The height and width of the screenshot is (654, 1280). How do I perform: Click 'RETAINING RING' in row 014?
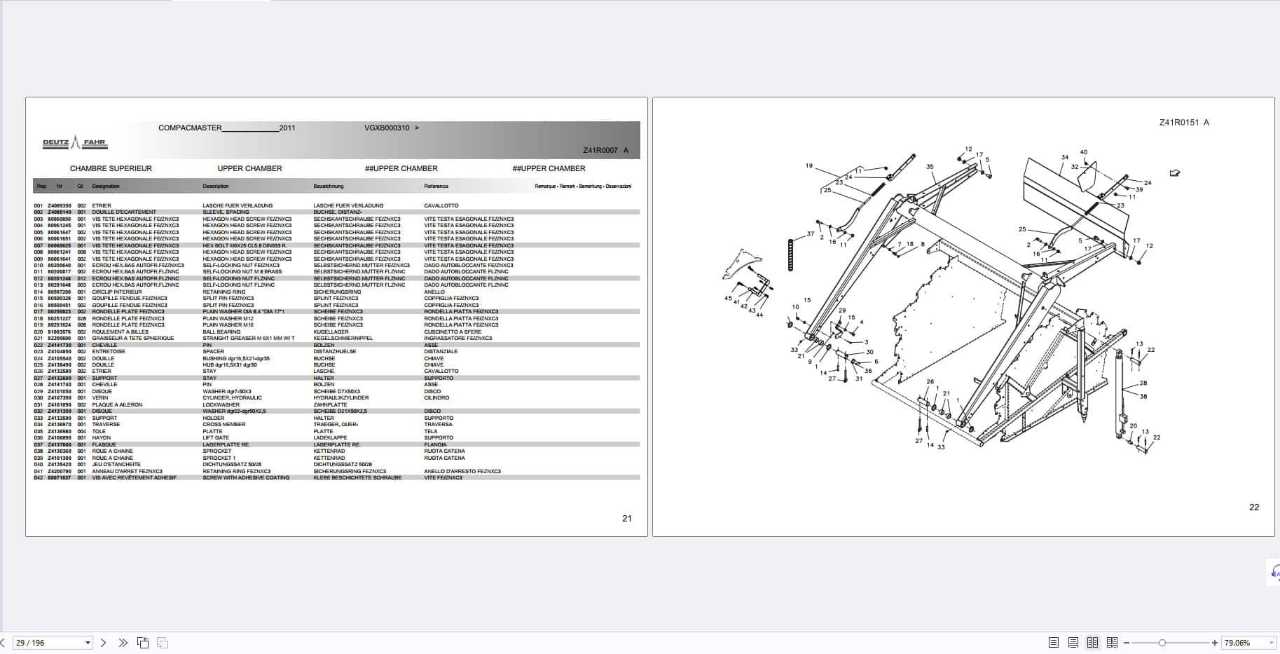[x=224, y=292]
